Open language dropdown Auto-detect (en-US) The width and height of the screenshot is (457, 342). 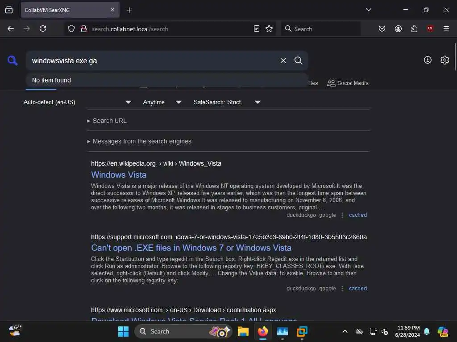point(77,102)
